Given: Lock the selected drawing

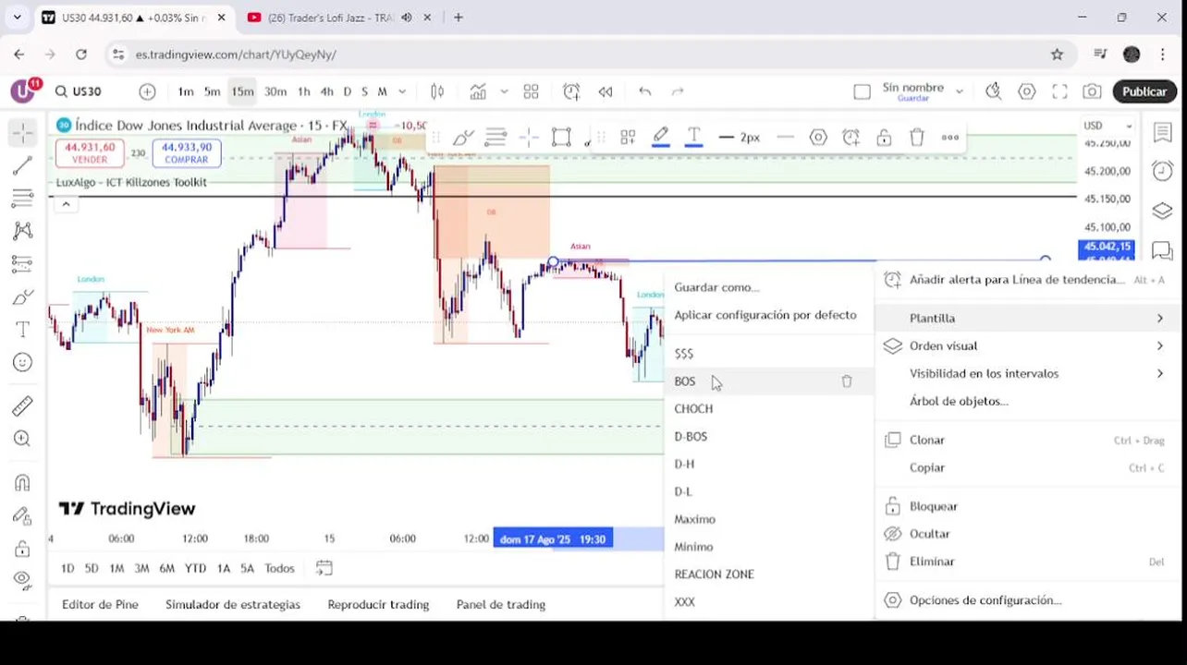Looking at the screenshot, I should pyautogui.click(x=884, y=137).
